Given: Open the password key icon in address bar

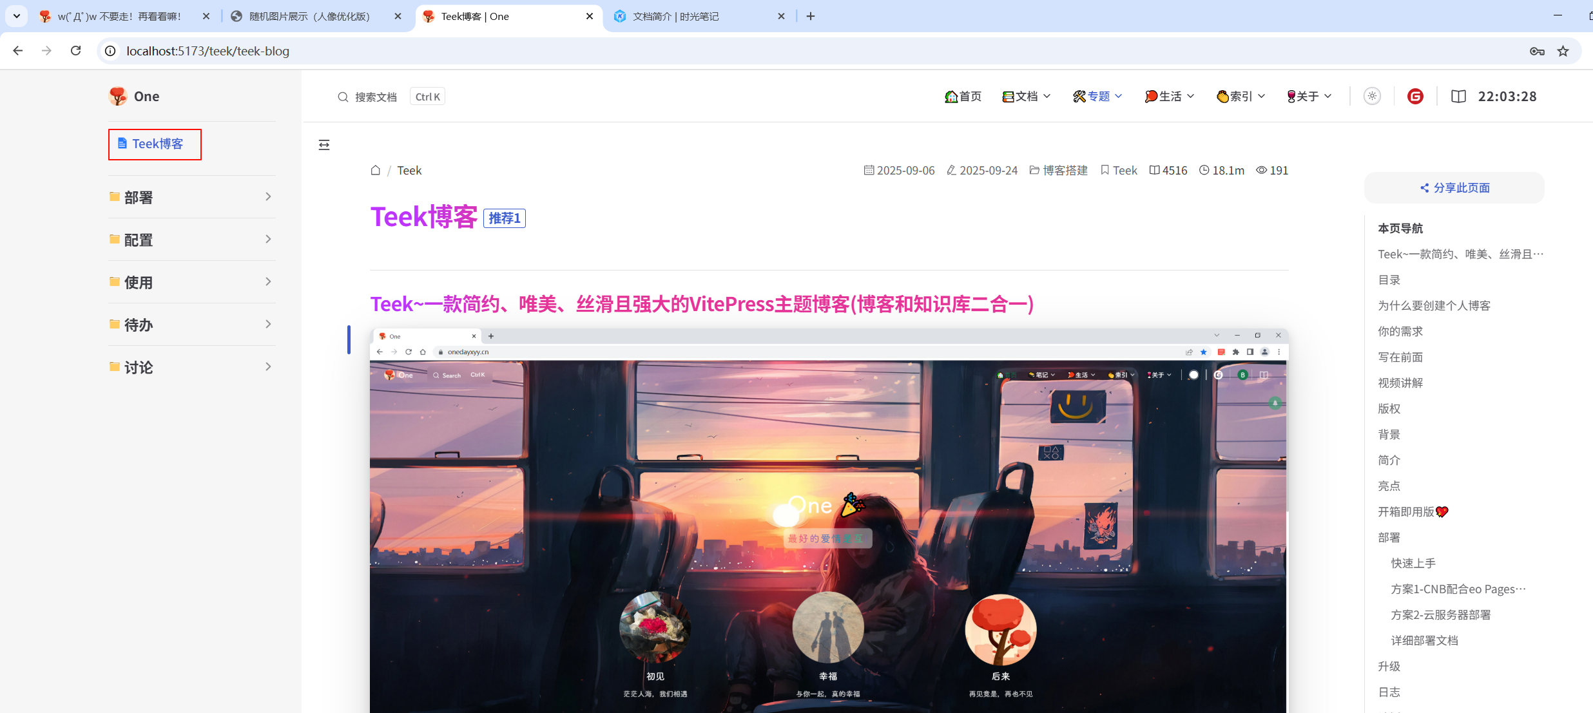Looking at the screenshot, I should click(1537, 51).
